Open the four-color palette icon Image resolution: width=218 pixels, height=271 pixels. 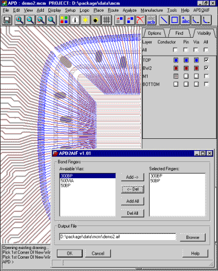pos(64,20)
